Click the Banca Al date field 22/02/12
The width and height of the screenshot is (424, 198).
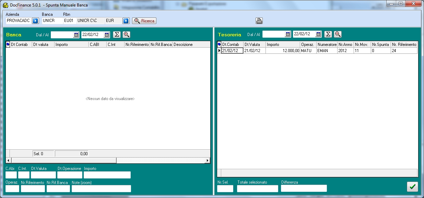pyautogui.click(x=93, y=35)
